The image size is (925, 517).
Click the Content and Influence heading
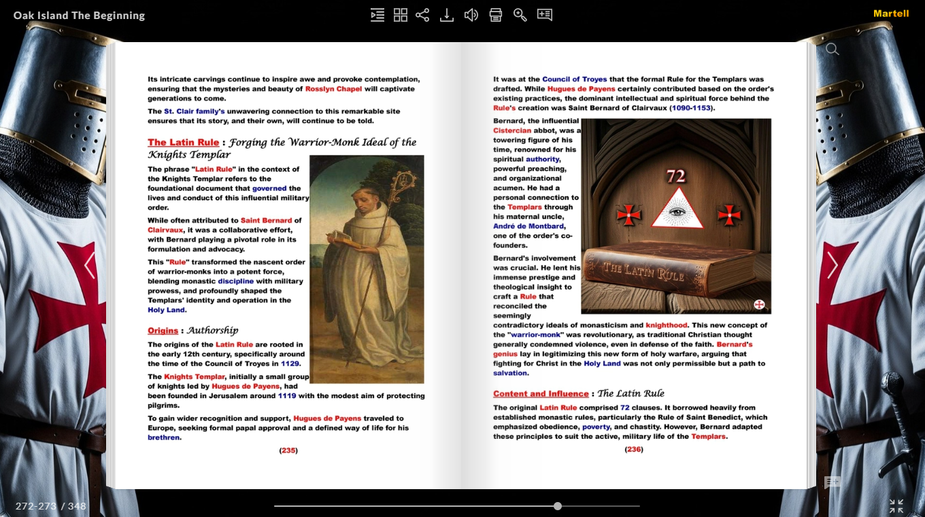tap(541, 393)
